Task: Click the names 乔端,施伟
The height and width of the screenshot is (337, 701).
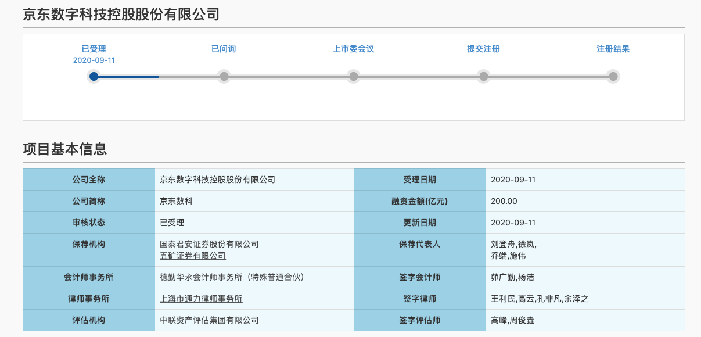Action: click(x=509, y=256)
